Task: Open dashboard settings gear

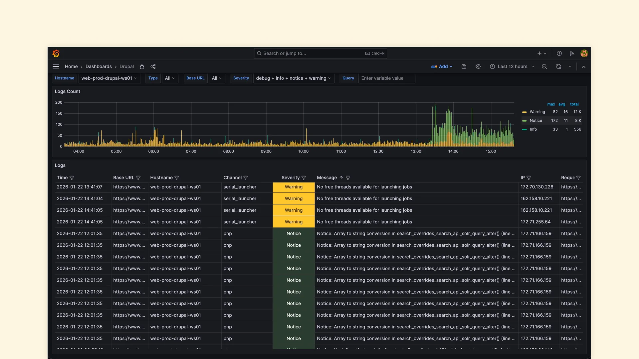Action: [x=478, y=66]
